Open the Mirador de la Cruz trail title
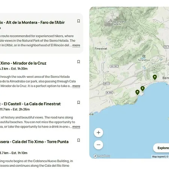This screenshot has width=169, height=169. tap(23, 63)
